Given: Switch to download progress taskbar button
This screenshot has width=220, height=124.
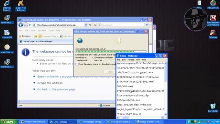Looking at the screenshot, I should pos(120,122).
